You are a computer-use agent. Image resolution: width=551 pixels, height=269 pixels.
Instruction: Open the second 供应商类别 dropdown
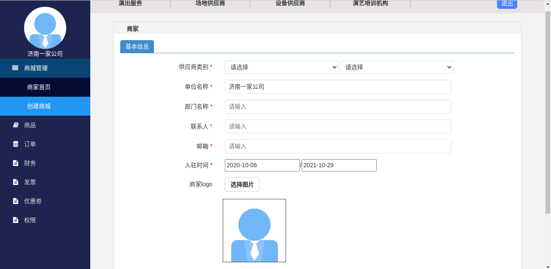pyautogui.click(x=397, y=67)
